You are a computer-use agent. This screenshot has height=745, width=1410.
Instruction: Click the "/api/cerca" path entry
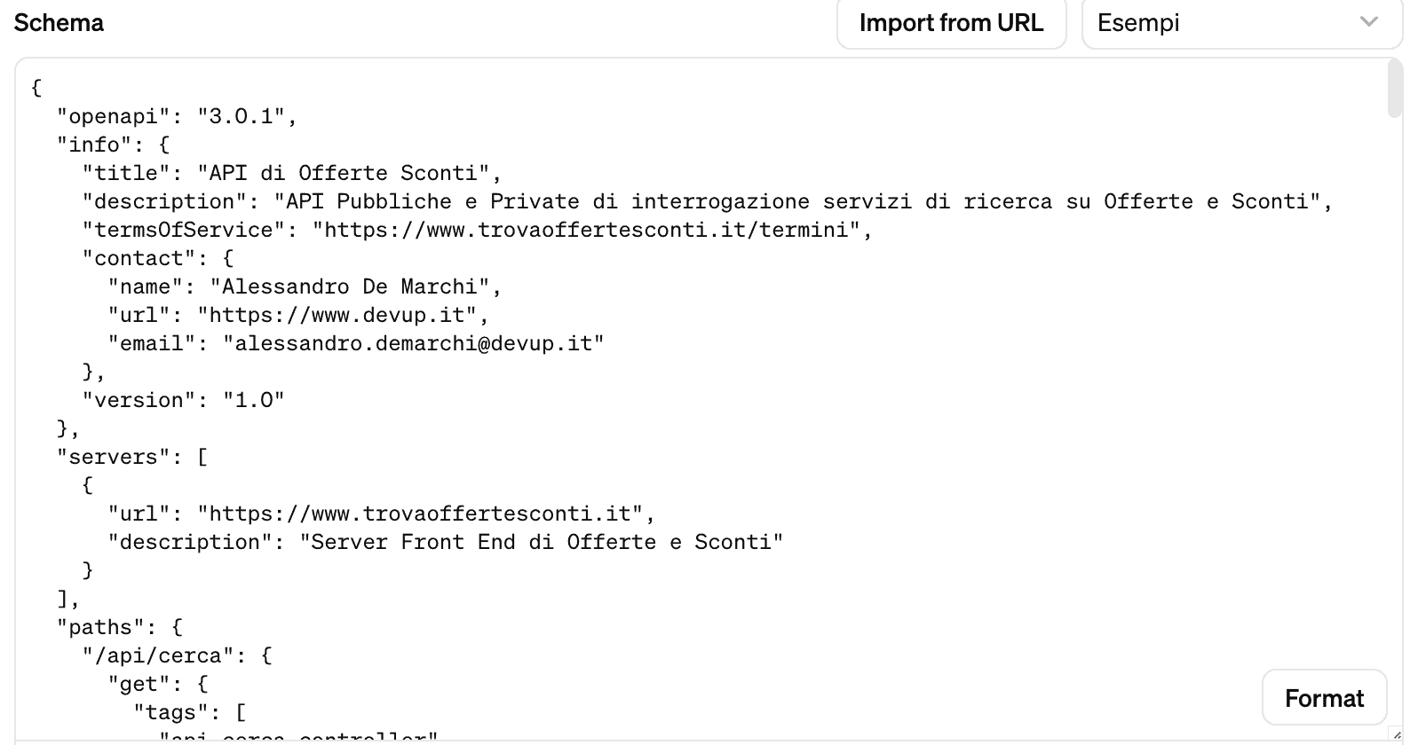pyautogui.click(x=164, y=655)
